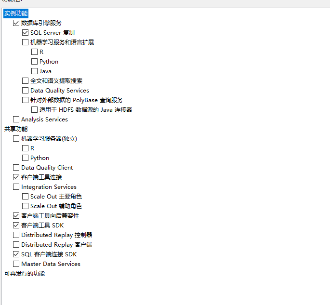The height and width of the screenshot is (305, 330).
Task: Tick the Analysis Services checkbox
Action: (x=16, y=119)
